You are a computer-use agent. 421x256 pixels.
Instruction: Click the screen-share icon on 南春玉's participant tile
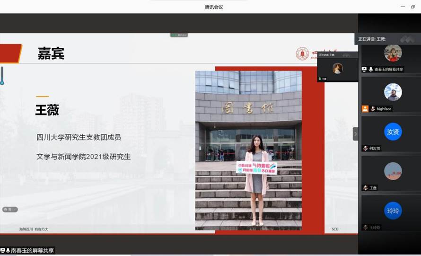tap(364, 69)
